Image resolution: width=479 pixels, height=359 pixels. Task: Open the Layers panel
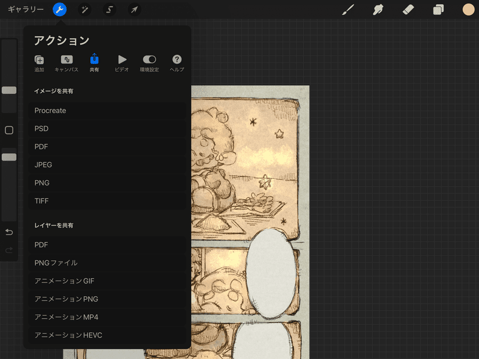pos(438,10)
